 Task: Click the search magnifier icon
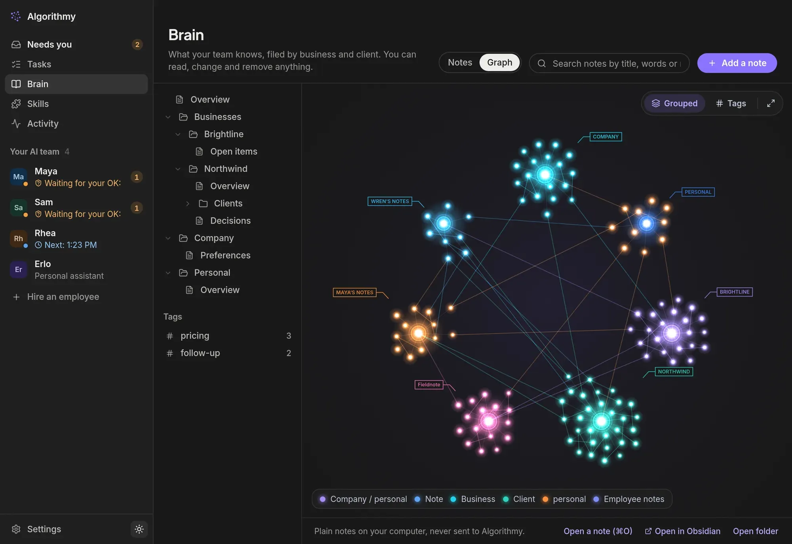[x=542, y=63]
